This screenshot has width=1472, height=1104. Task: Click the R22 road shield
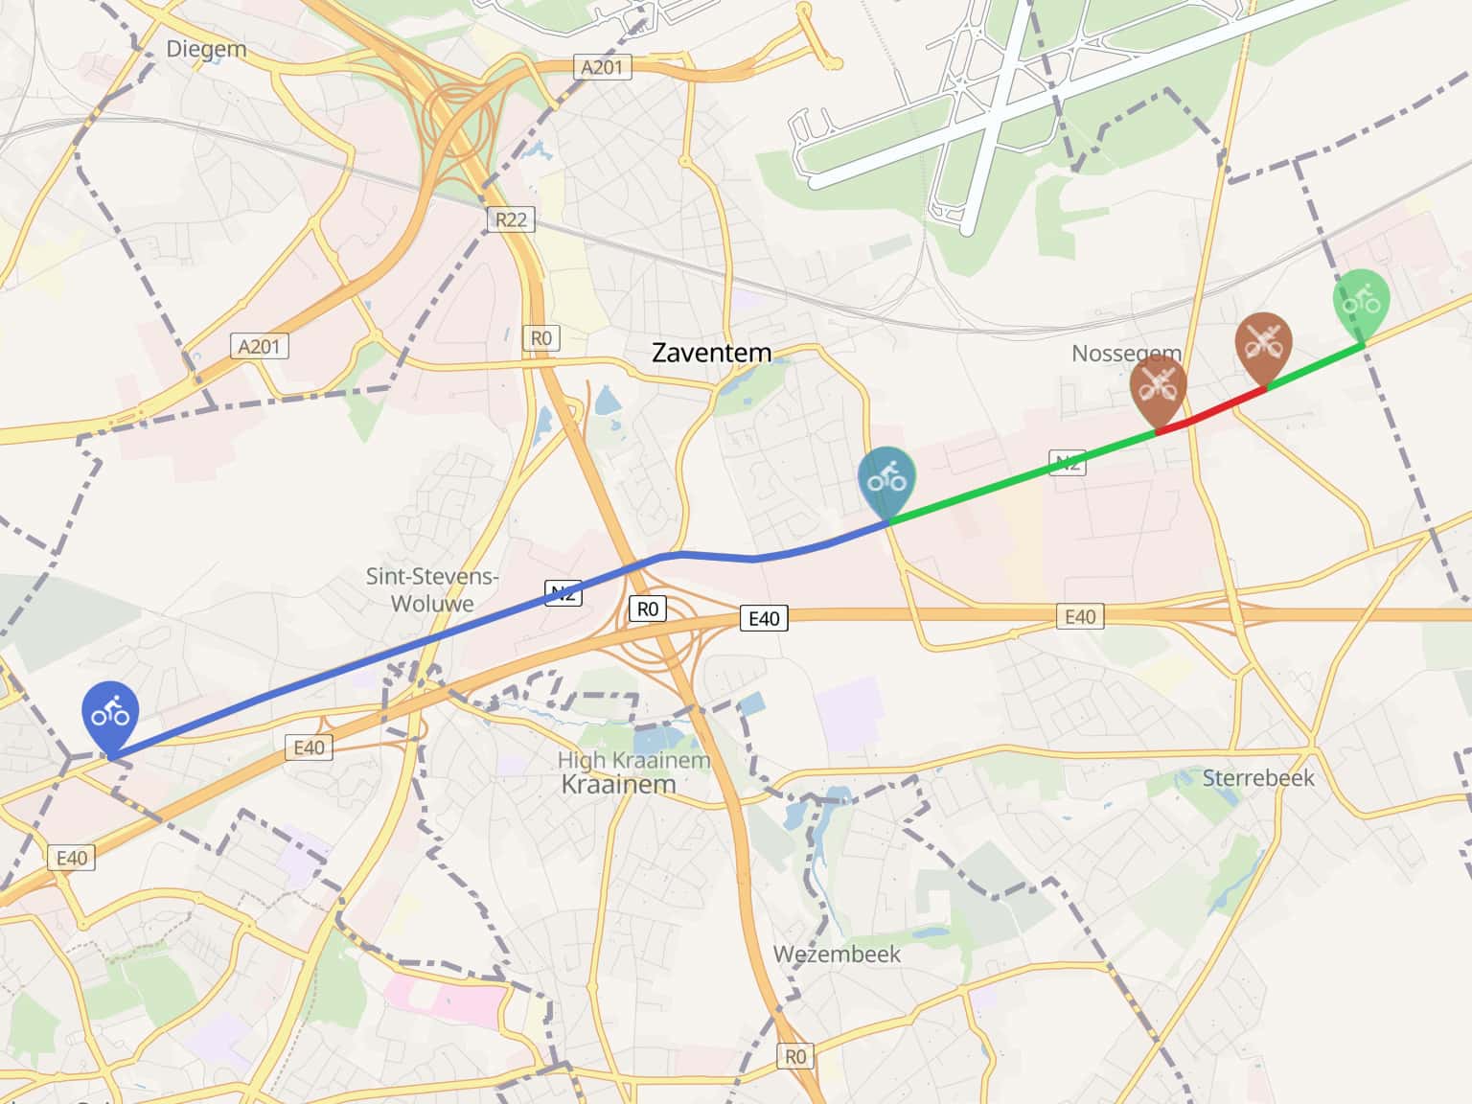pos(511,219)
